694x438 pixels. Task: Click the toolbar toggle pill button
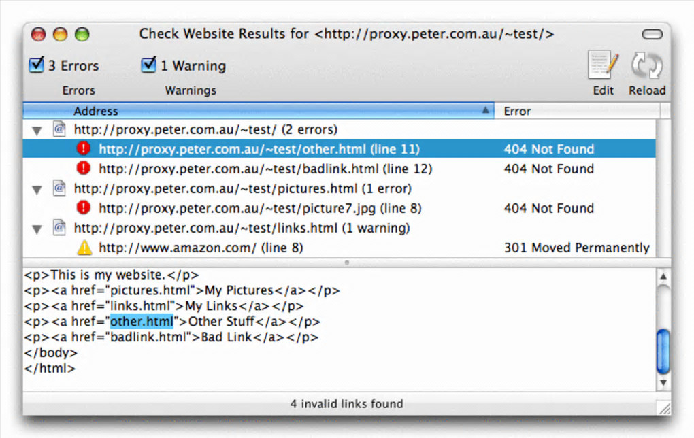coord(652,34)
